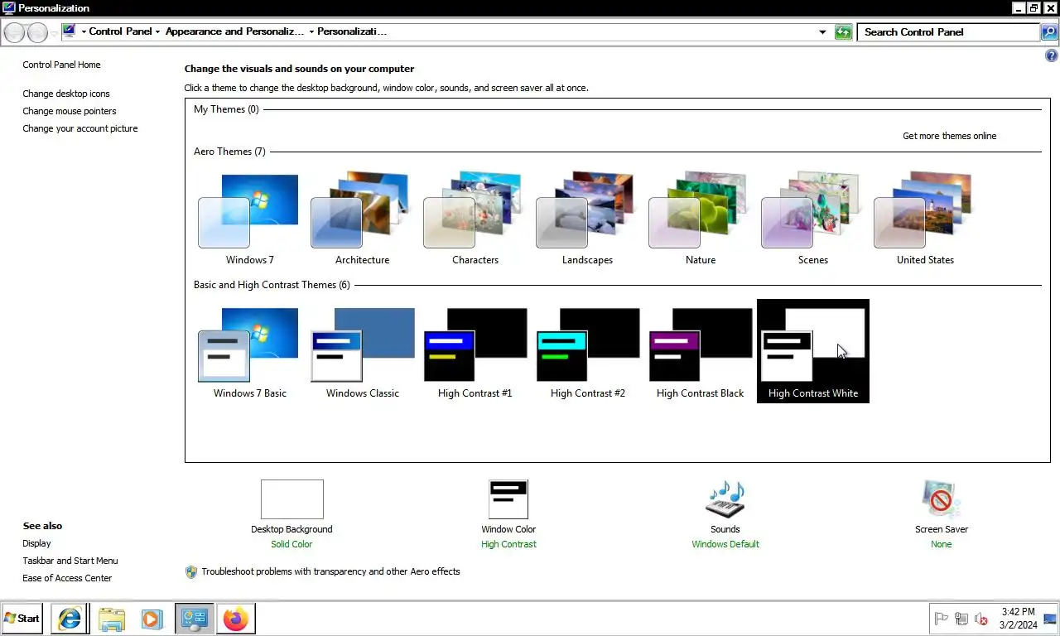Open Taskbar and Start Menu link
This screenshot has width=1060, height=636.
[70, 561]
